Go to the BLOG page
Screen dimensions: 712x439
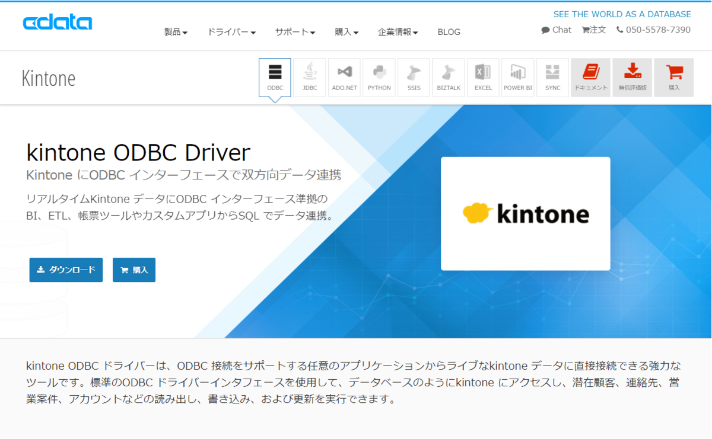click(449, 32)
